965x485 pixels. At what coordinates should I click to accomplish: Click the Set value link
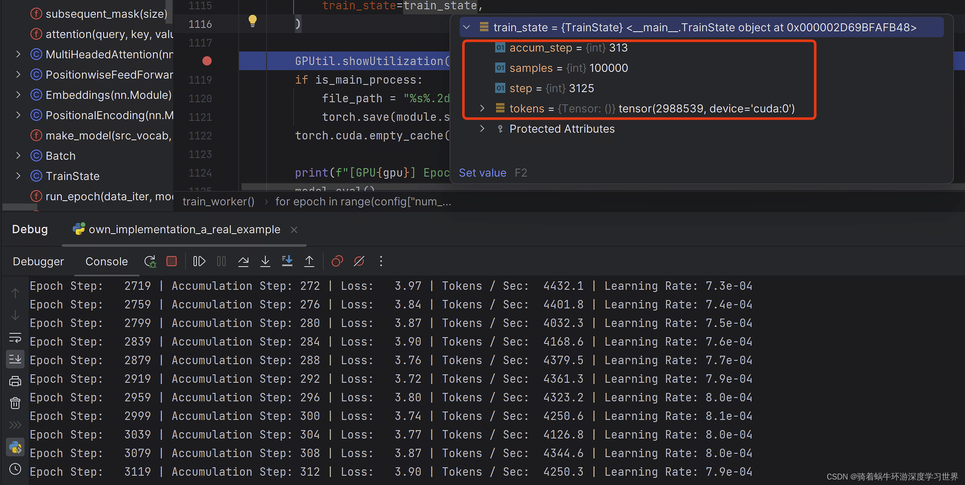click(482, 173)
